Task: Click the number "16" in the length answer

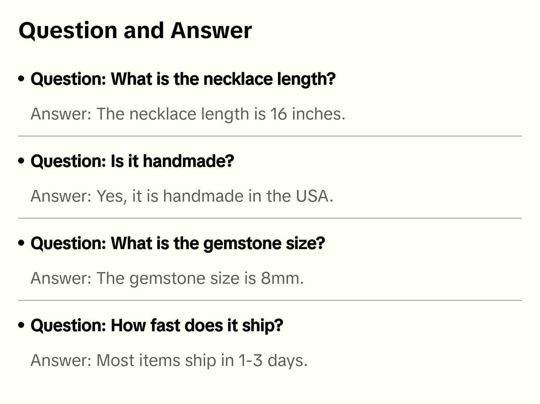Action: point(279,114)
